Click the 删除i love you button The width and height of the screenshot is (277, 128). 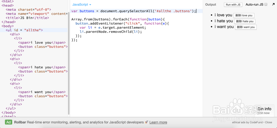[x=244, y=15]
